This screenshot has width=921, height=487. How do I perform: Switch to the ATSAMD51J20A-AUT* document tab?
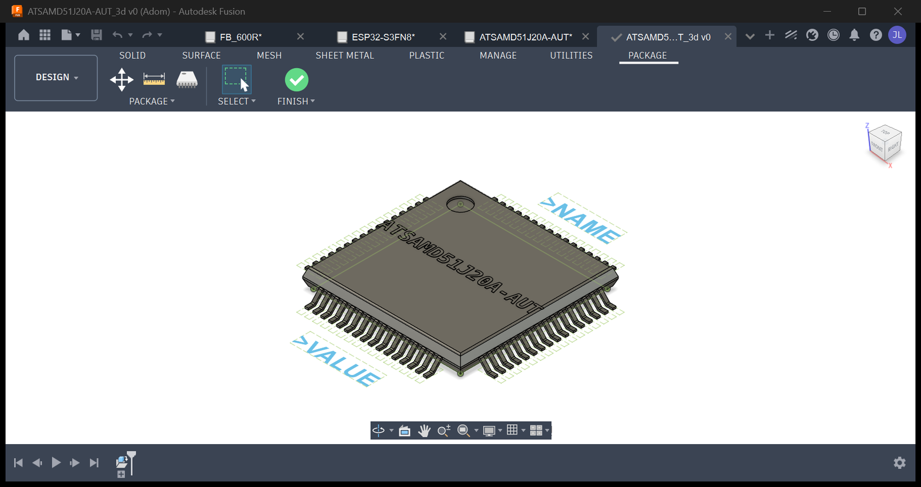[x=526, y=37]
